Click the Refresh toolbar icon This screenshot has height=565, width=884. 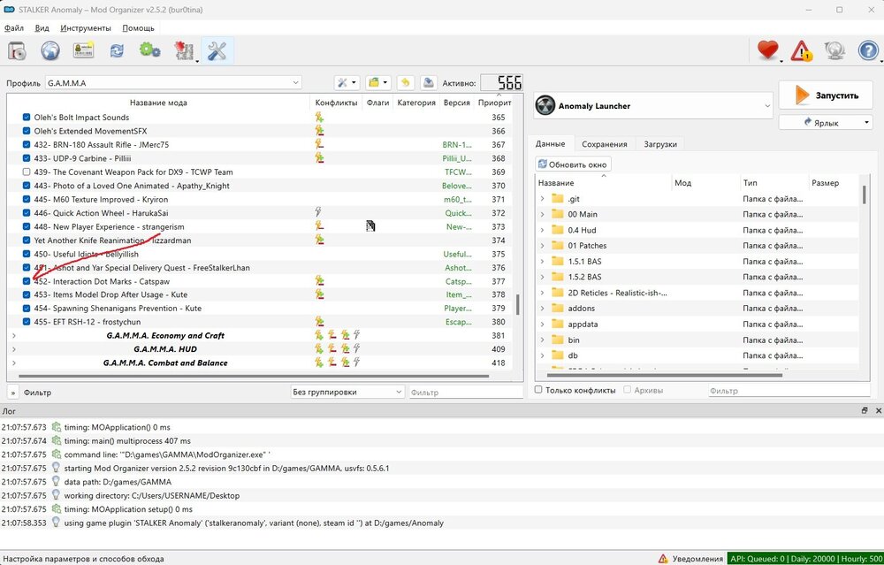click(x=117, y=51)
